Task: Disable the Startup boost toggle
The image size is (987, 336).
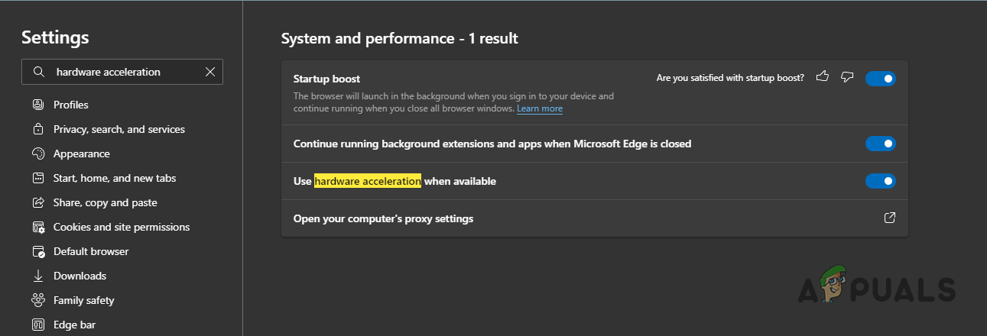Action: (880, 78)
